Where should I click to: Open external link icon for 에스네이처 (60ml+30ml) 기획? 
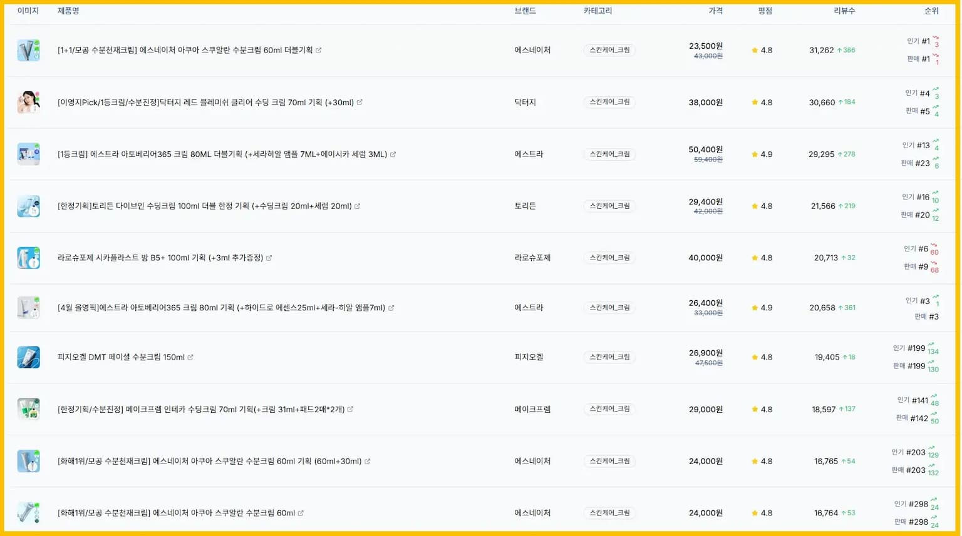[x=368, y=461]
